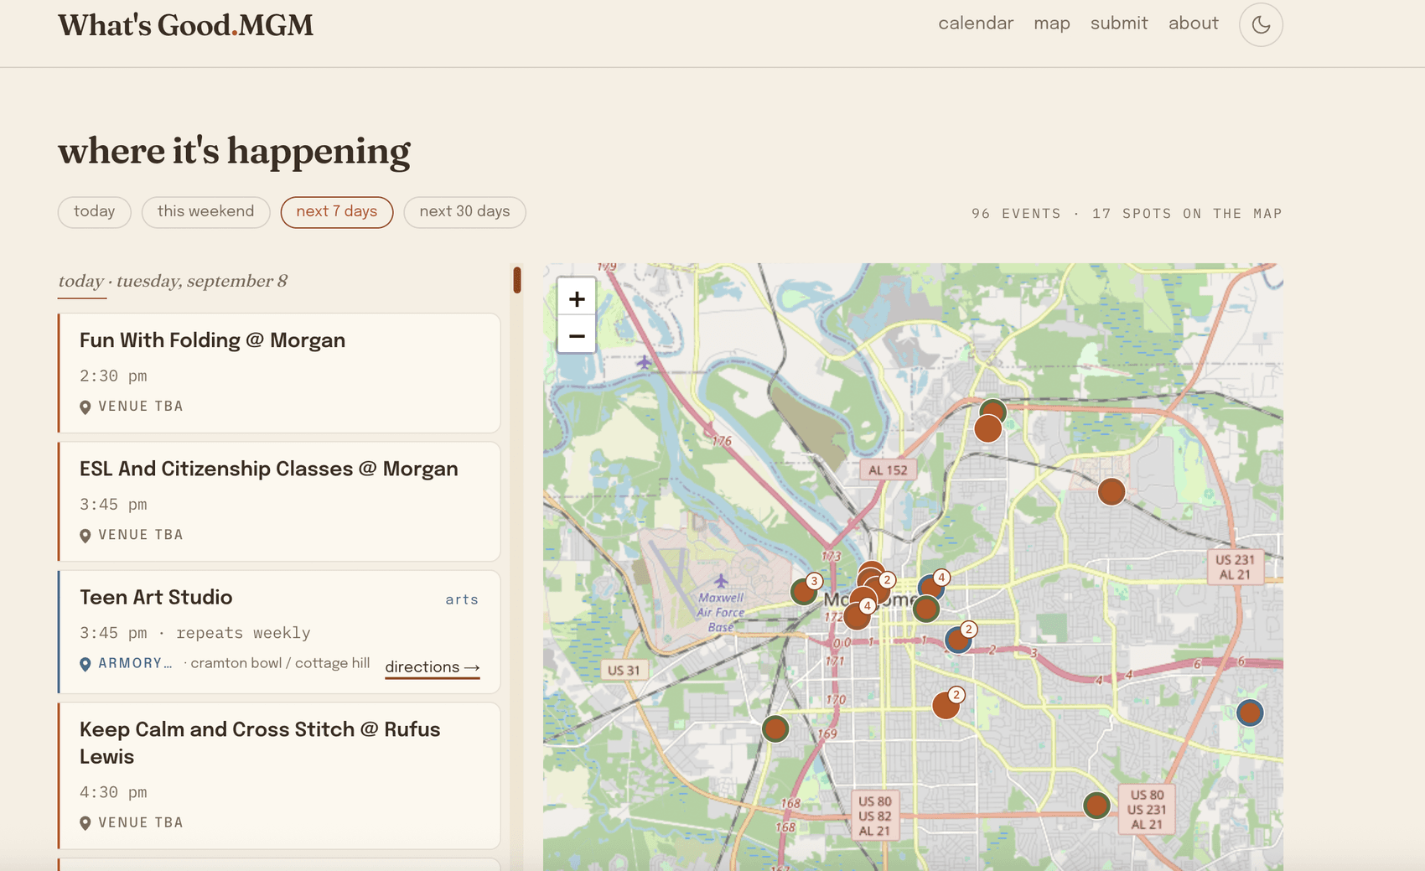The width and height of the screenshot is (1425, 871).
Task: Click the arts tag on Teen Art Studio
Action: 462,599
